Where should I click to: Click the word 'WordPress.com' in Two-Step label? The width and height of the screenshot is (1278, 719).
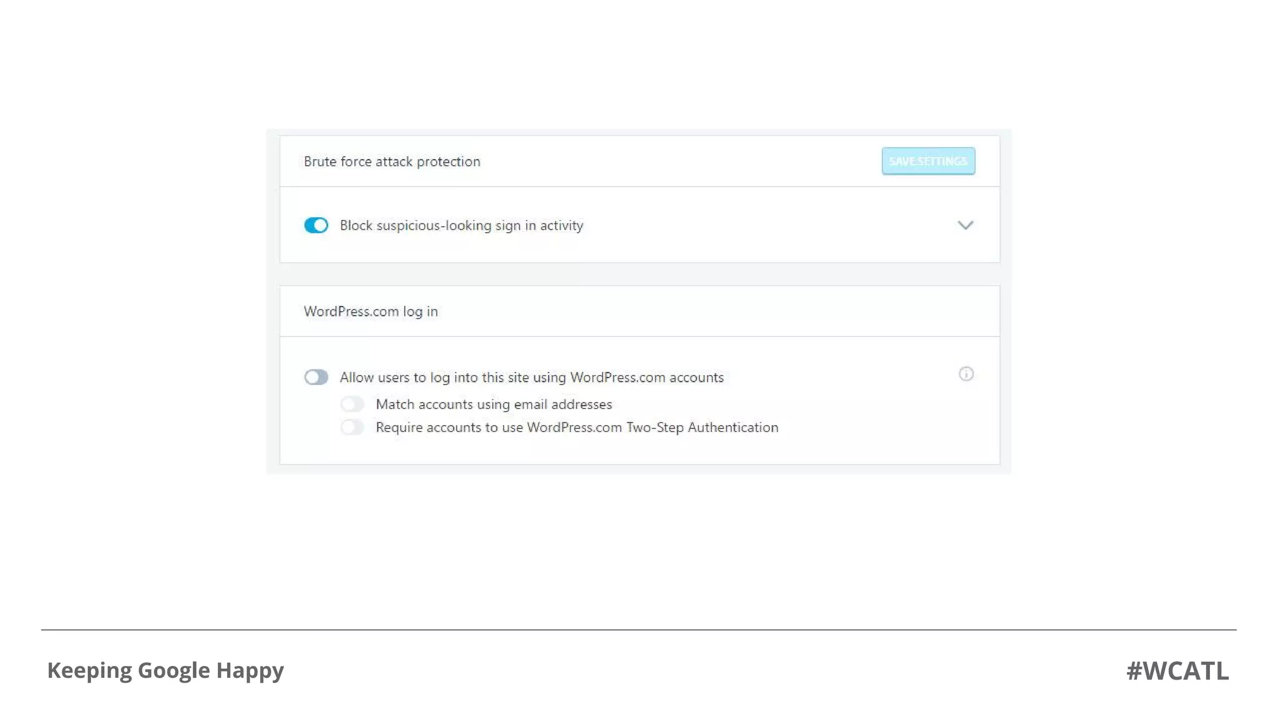coord(574,428)
